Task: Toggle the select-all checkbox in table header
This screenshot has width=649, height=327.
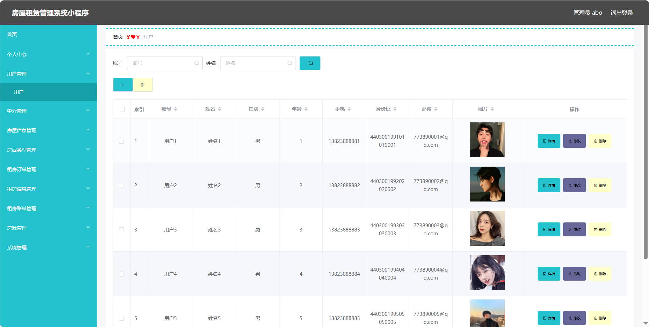Action: [x=122, y=109]
